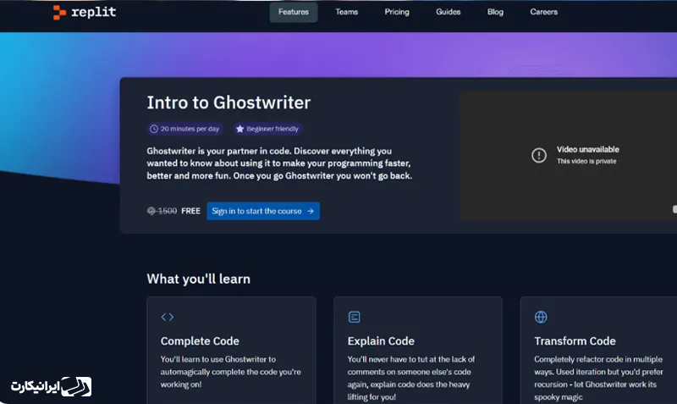Click the Transform Code card description
Viewport: 677px width, 404px height.
click(x=598, y=378)
